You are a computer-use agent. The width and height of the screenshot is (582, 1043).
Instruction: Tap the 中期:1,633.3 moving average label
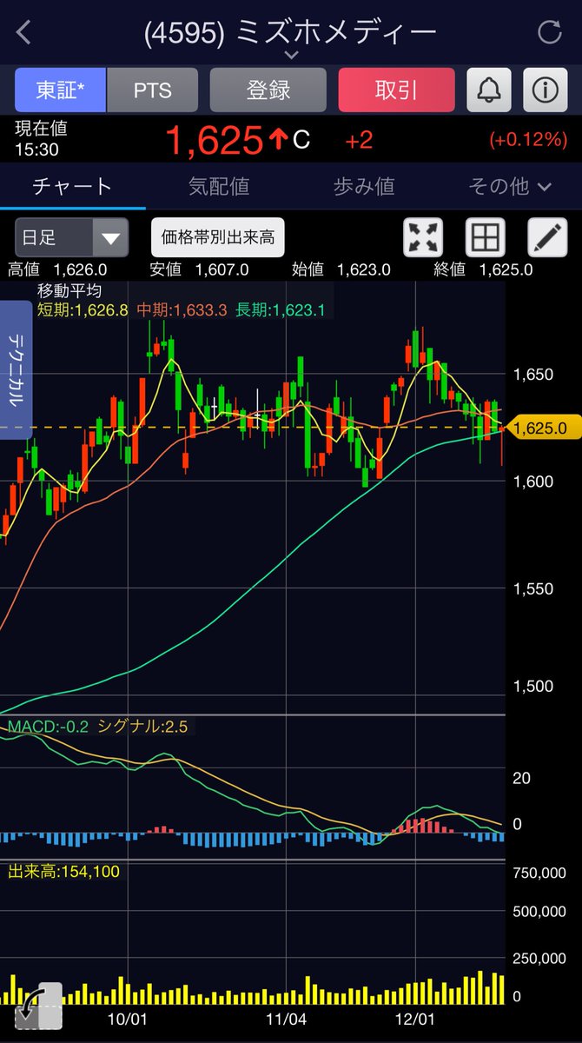[x=182, y=309]
